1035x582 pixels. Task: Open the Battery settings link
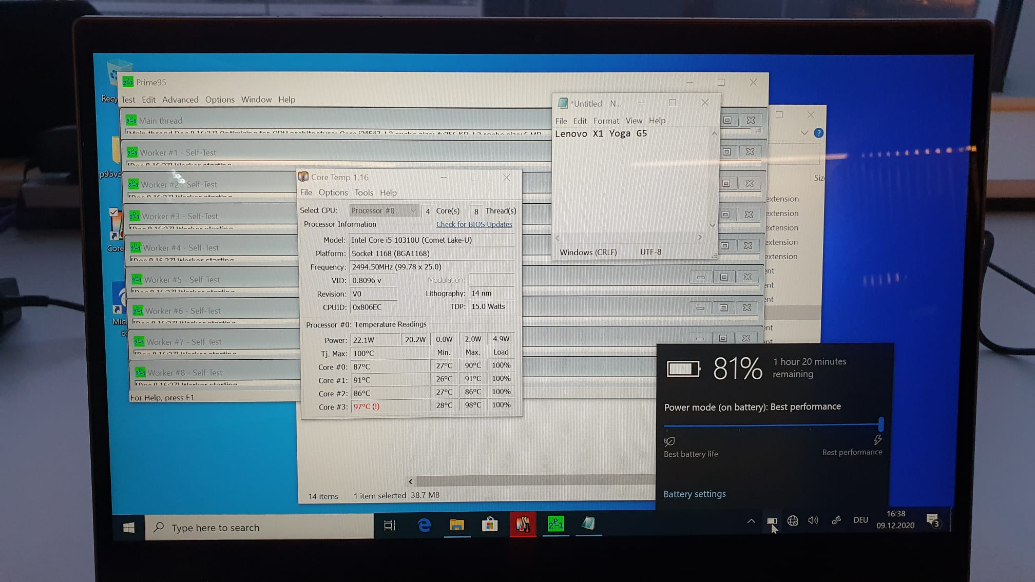[694, 494]
